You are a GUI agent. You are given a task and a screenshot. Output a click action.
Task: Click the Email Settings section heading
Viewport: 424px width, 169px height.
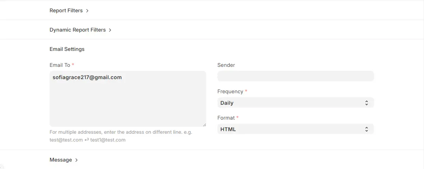point(67,49)
